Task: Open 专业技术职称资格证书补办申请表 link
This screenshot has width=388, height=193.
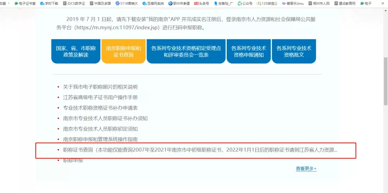Action: pos(100,108)
